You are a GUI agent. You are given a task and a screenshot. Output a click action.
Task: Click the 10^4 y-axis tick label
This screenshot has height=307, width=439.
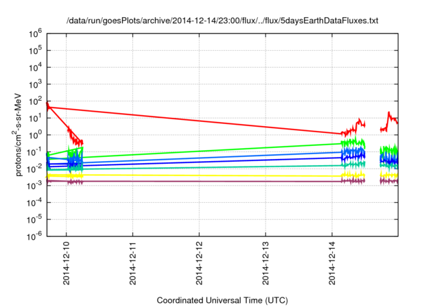[35, 67]
